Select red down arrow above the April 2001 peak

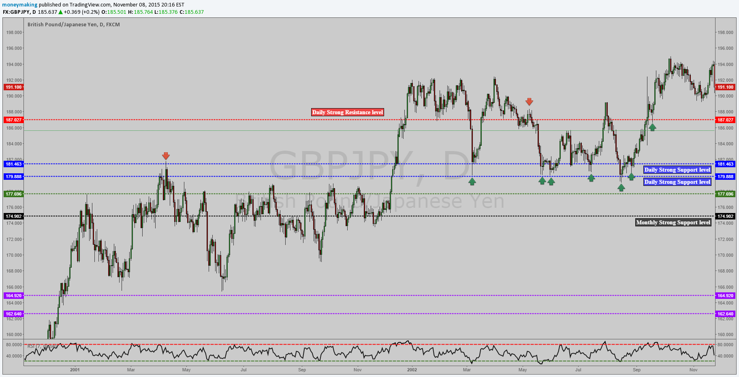[166, 156]
